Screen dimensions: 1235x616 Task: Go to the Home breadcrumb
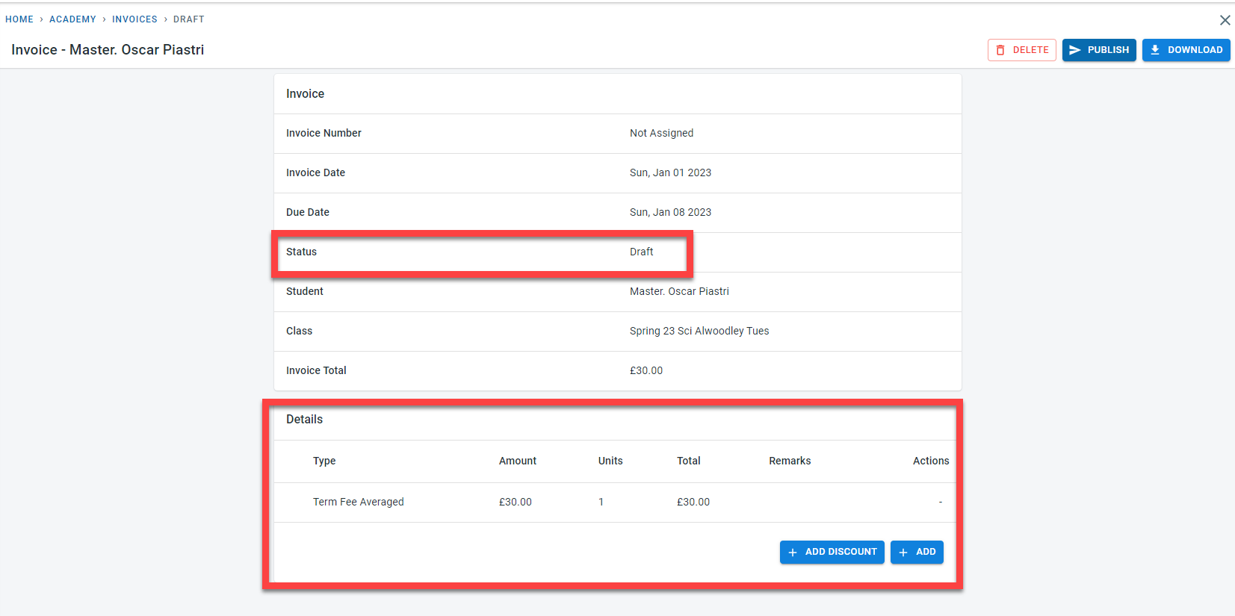tap(19, 19)
